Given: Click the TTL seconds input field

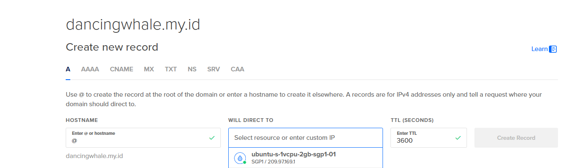Looking at the screenshot, I should click(422, 140).
